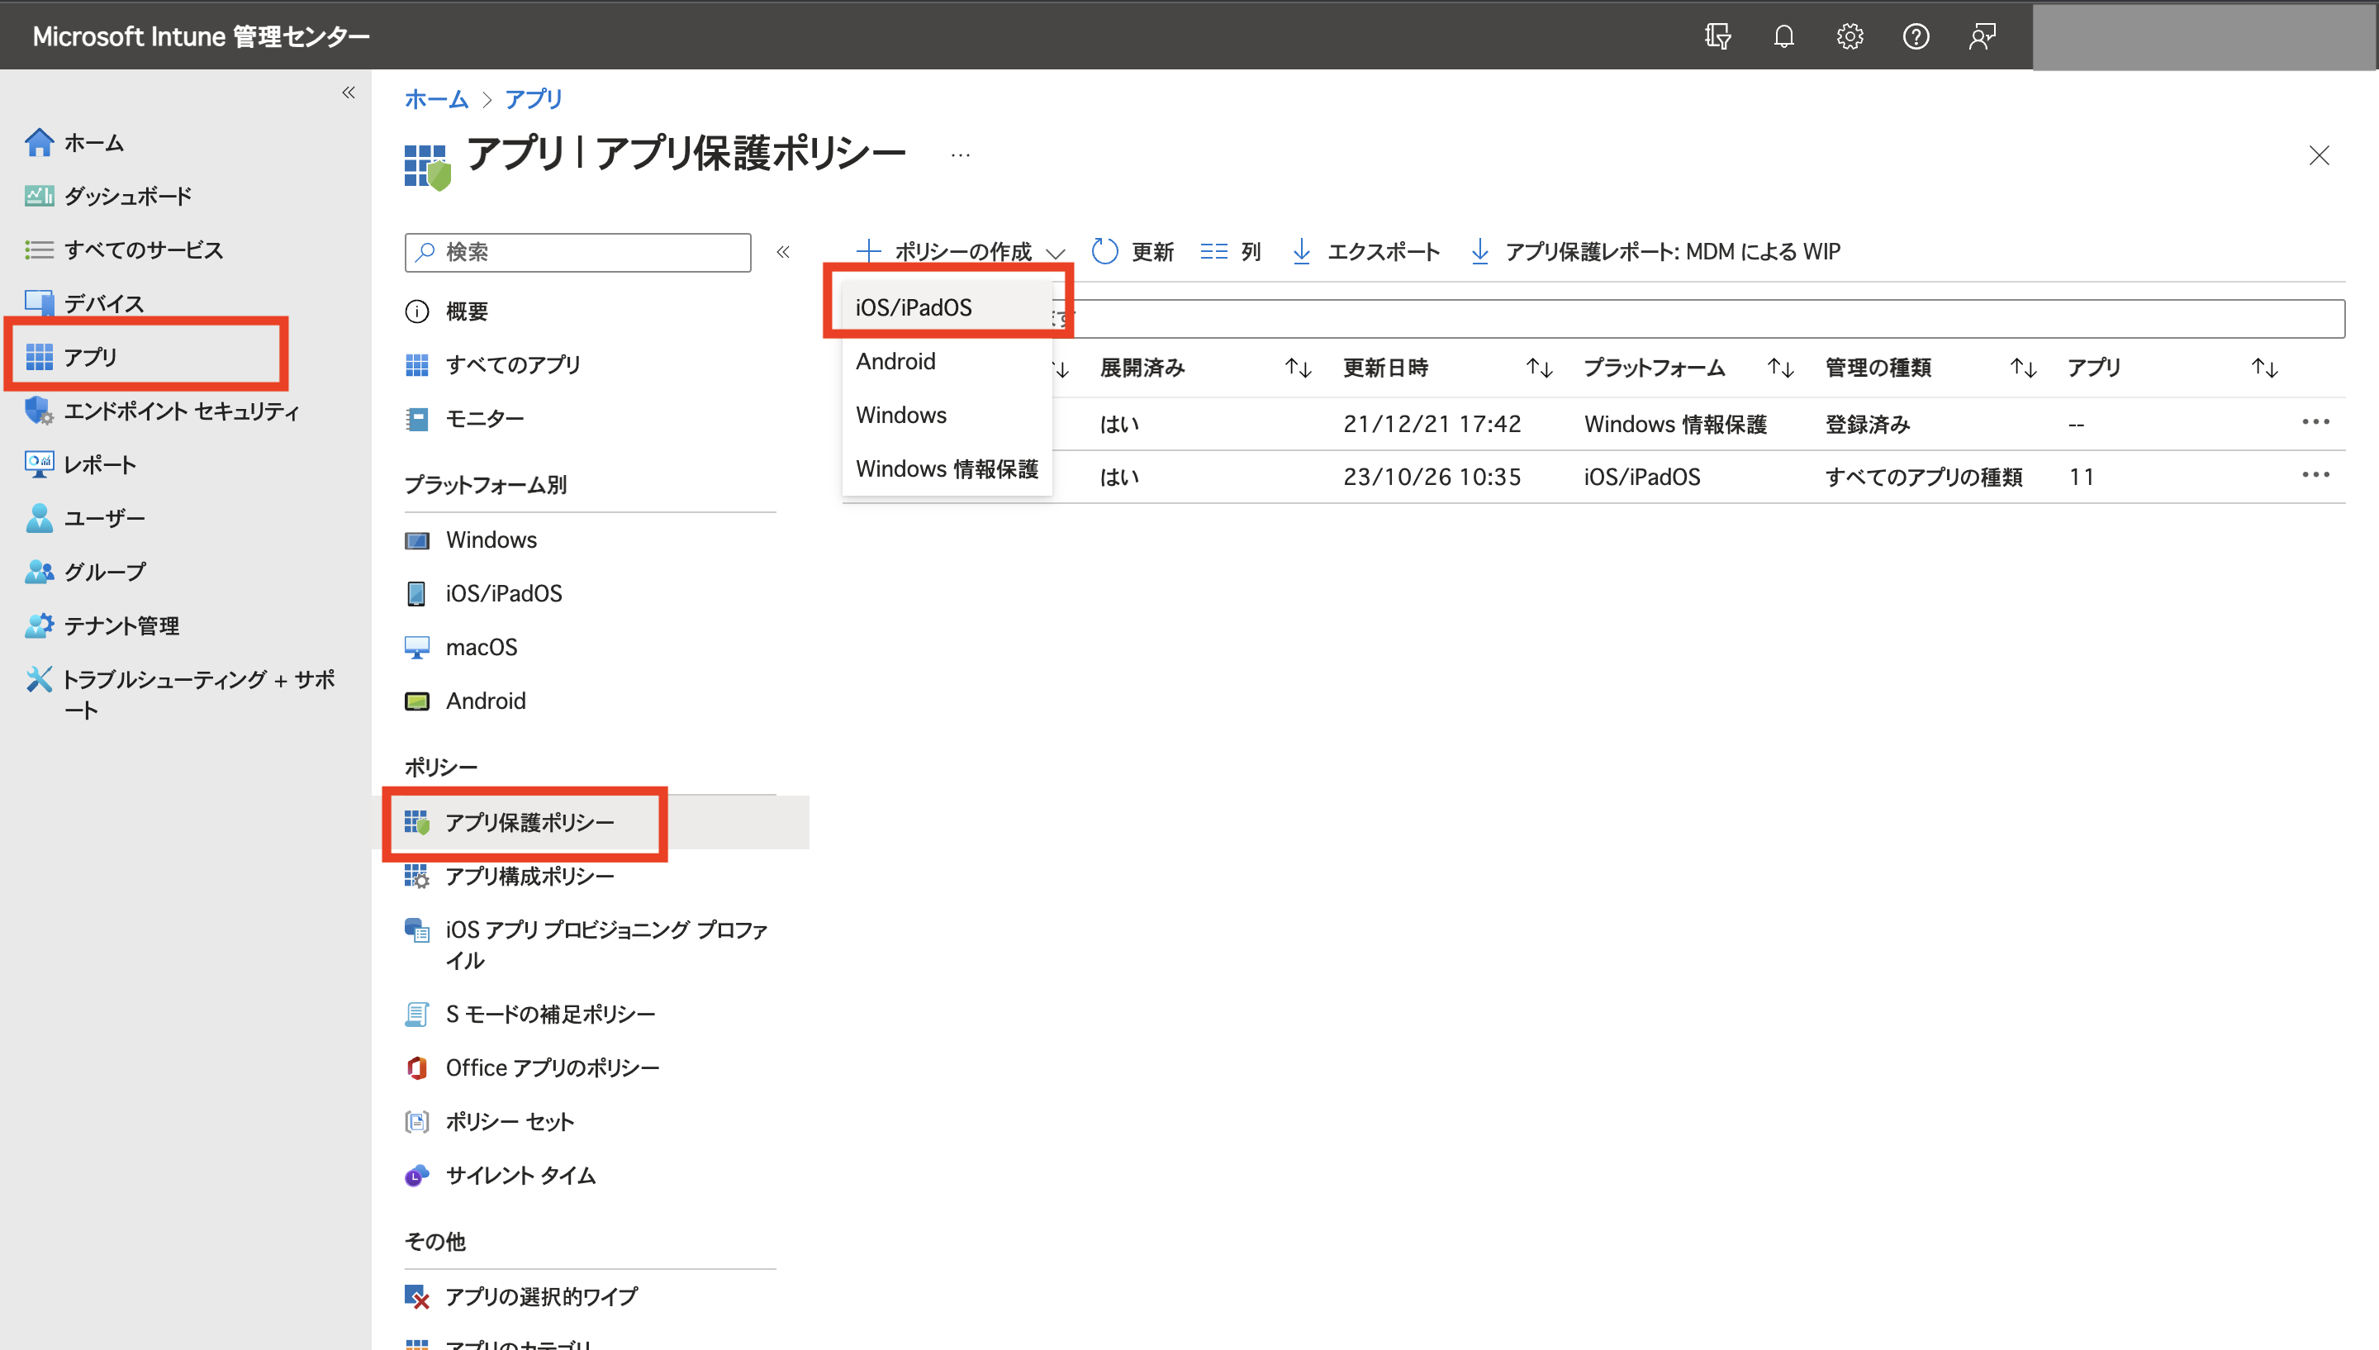This screenshot has width=2379, height=1350.
Task: Collapse the main left navigation sidebar
Action: coord(349,92)
